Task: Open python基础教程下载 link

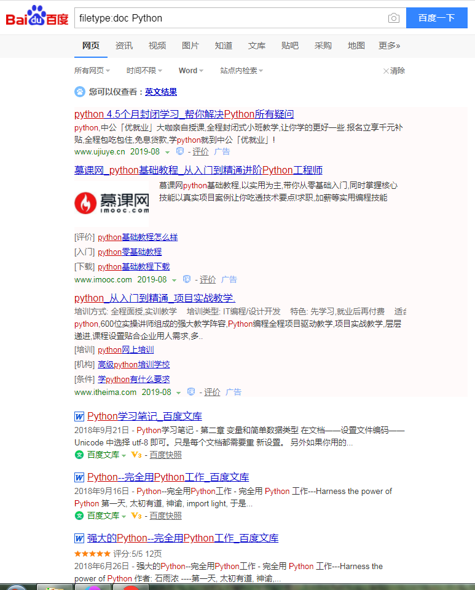Action: (x=134, y=266)
